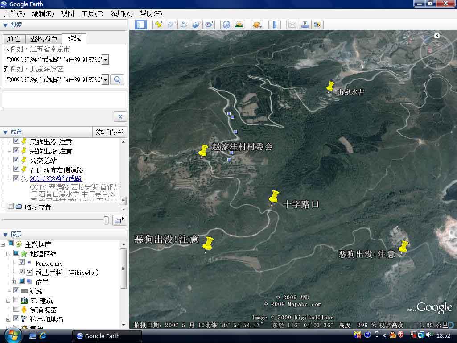The width and height of the screenshot is (457, 343).
Task: Click the print icon in toolbar
Action: coord(305,25)
